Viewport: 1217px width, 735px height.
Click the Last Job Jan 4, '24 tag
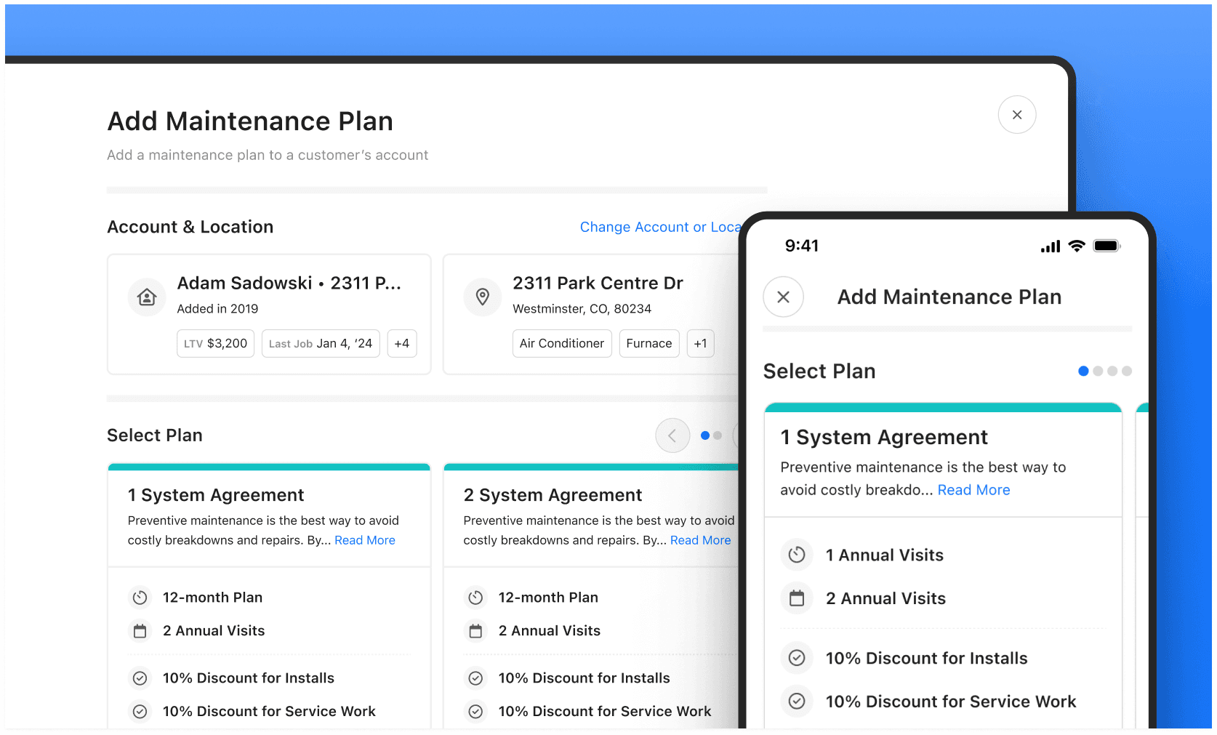coord(321,343)
